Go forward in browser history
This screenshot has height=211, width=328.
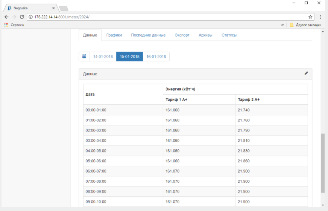coord(14,17)
